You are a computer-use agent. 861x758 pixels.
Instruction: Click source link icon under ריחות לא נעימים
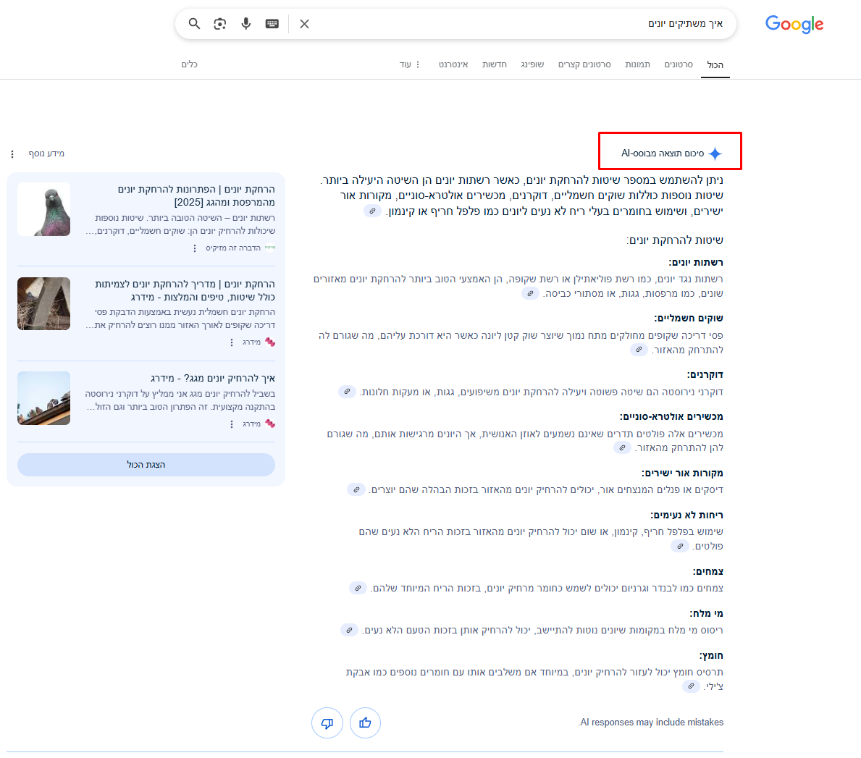point(680,546)
